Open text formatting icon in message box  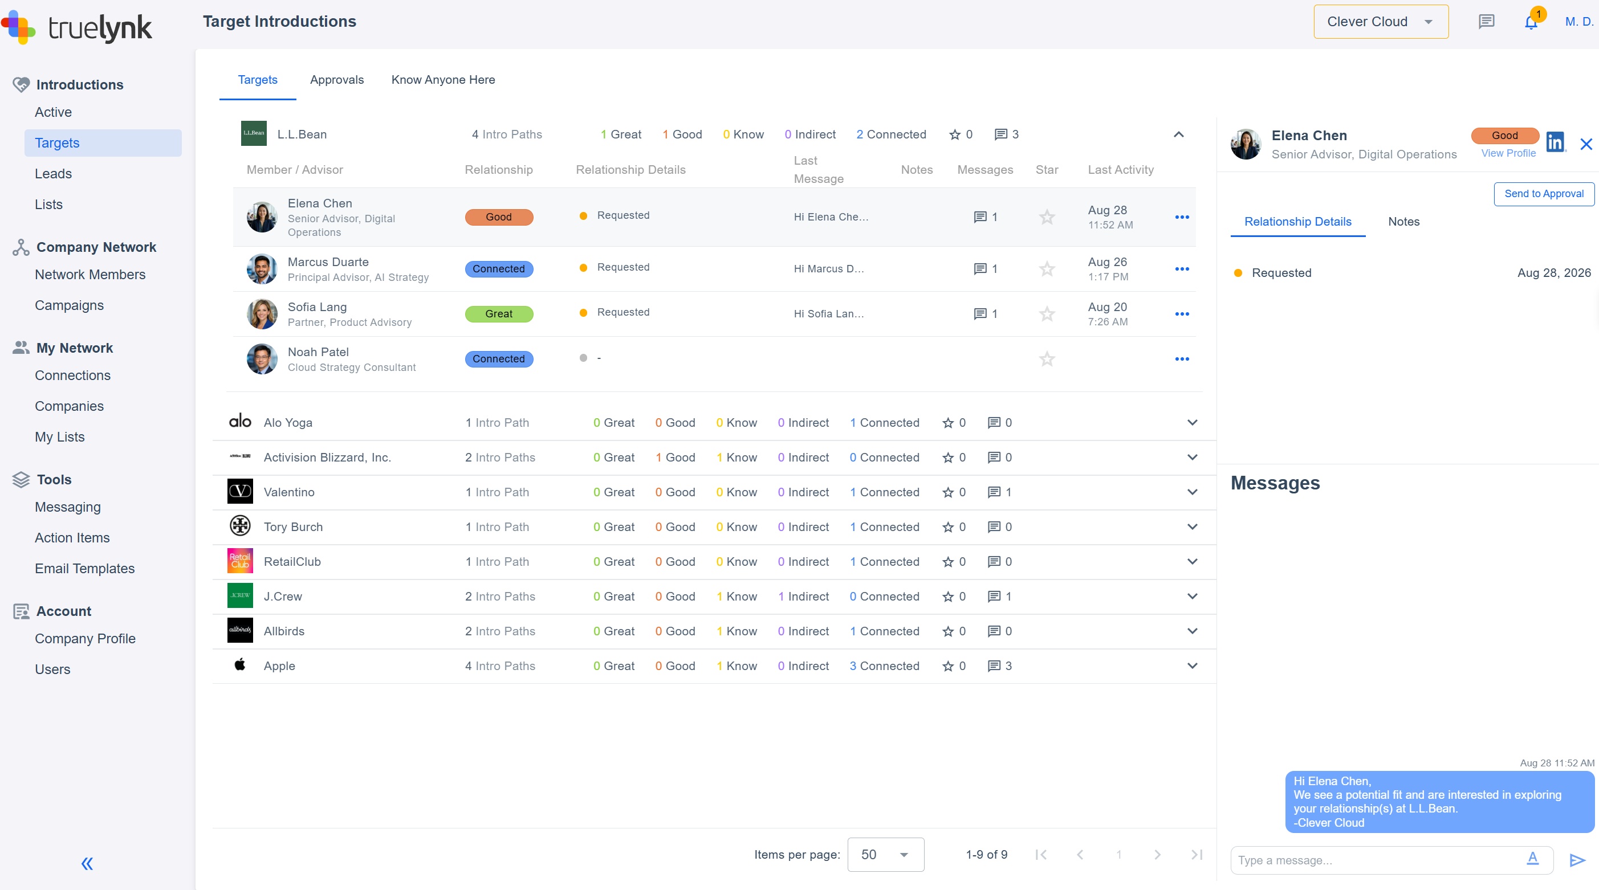[x=1532, y=858]
